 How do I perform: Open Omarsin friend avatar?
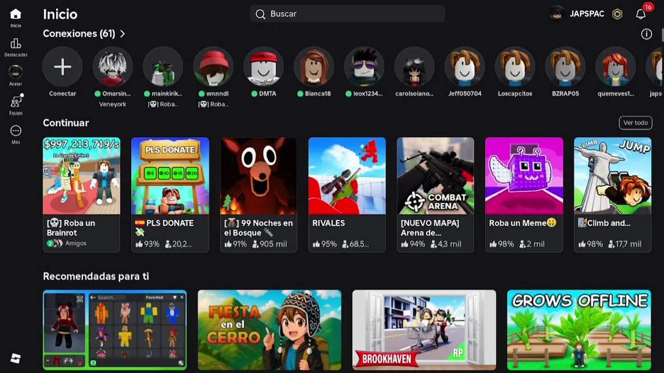point(113,67)
